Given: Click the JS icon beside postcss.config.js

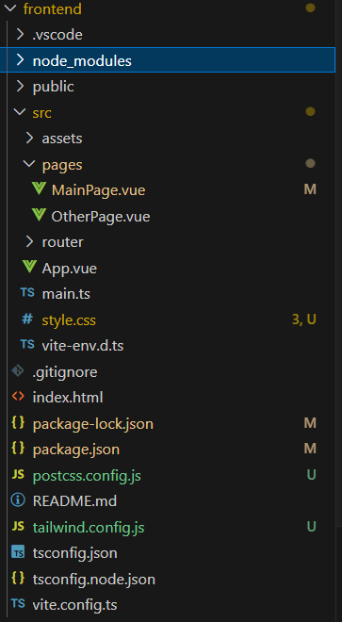Looking at the screenshot, I should (18, 475).
